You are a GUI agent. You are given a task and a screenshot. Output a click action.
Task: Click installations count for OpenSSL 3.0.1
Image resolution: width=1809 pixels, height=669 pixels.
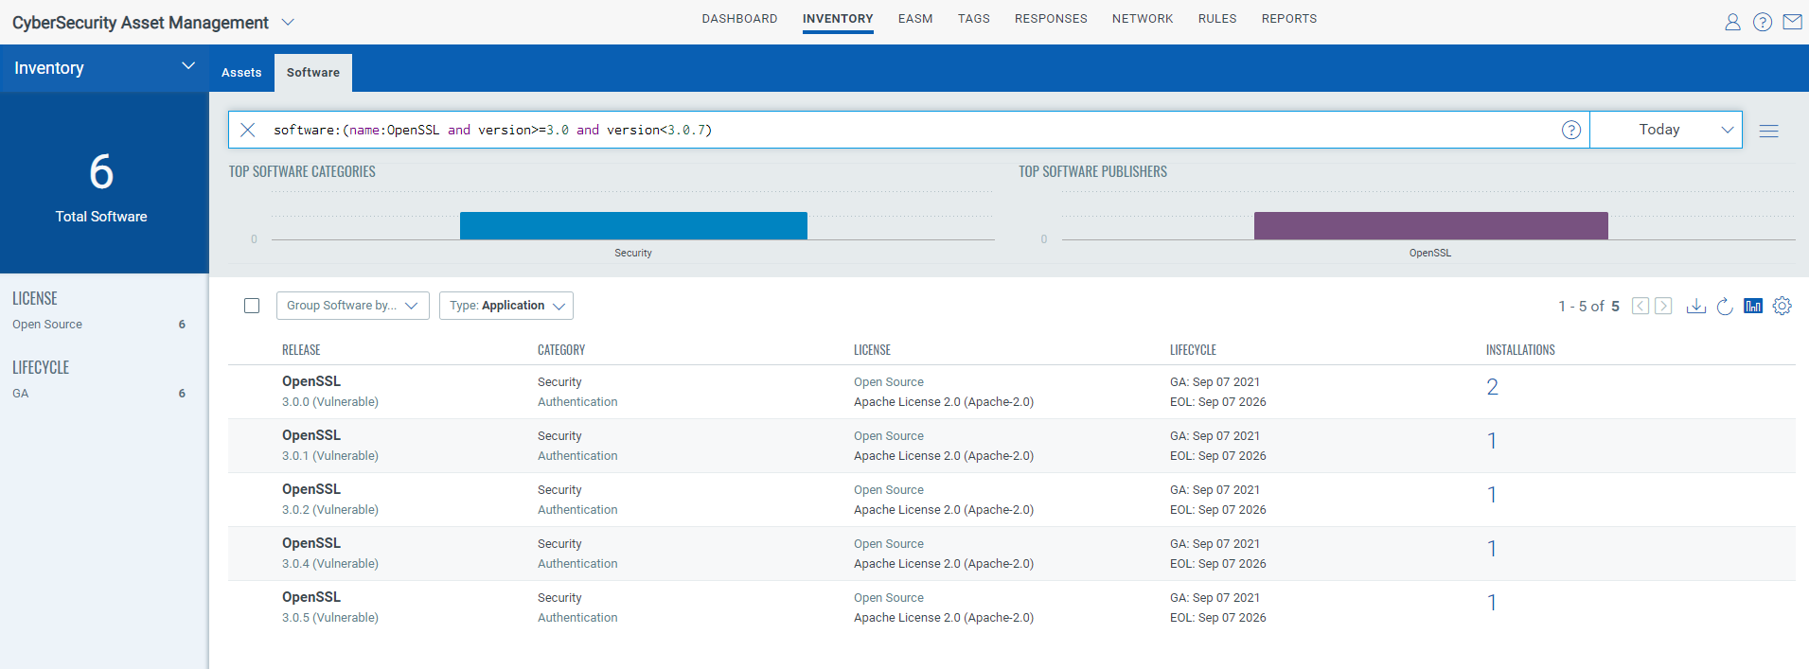click(1492, 441)
